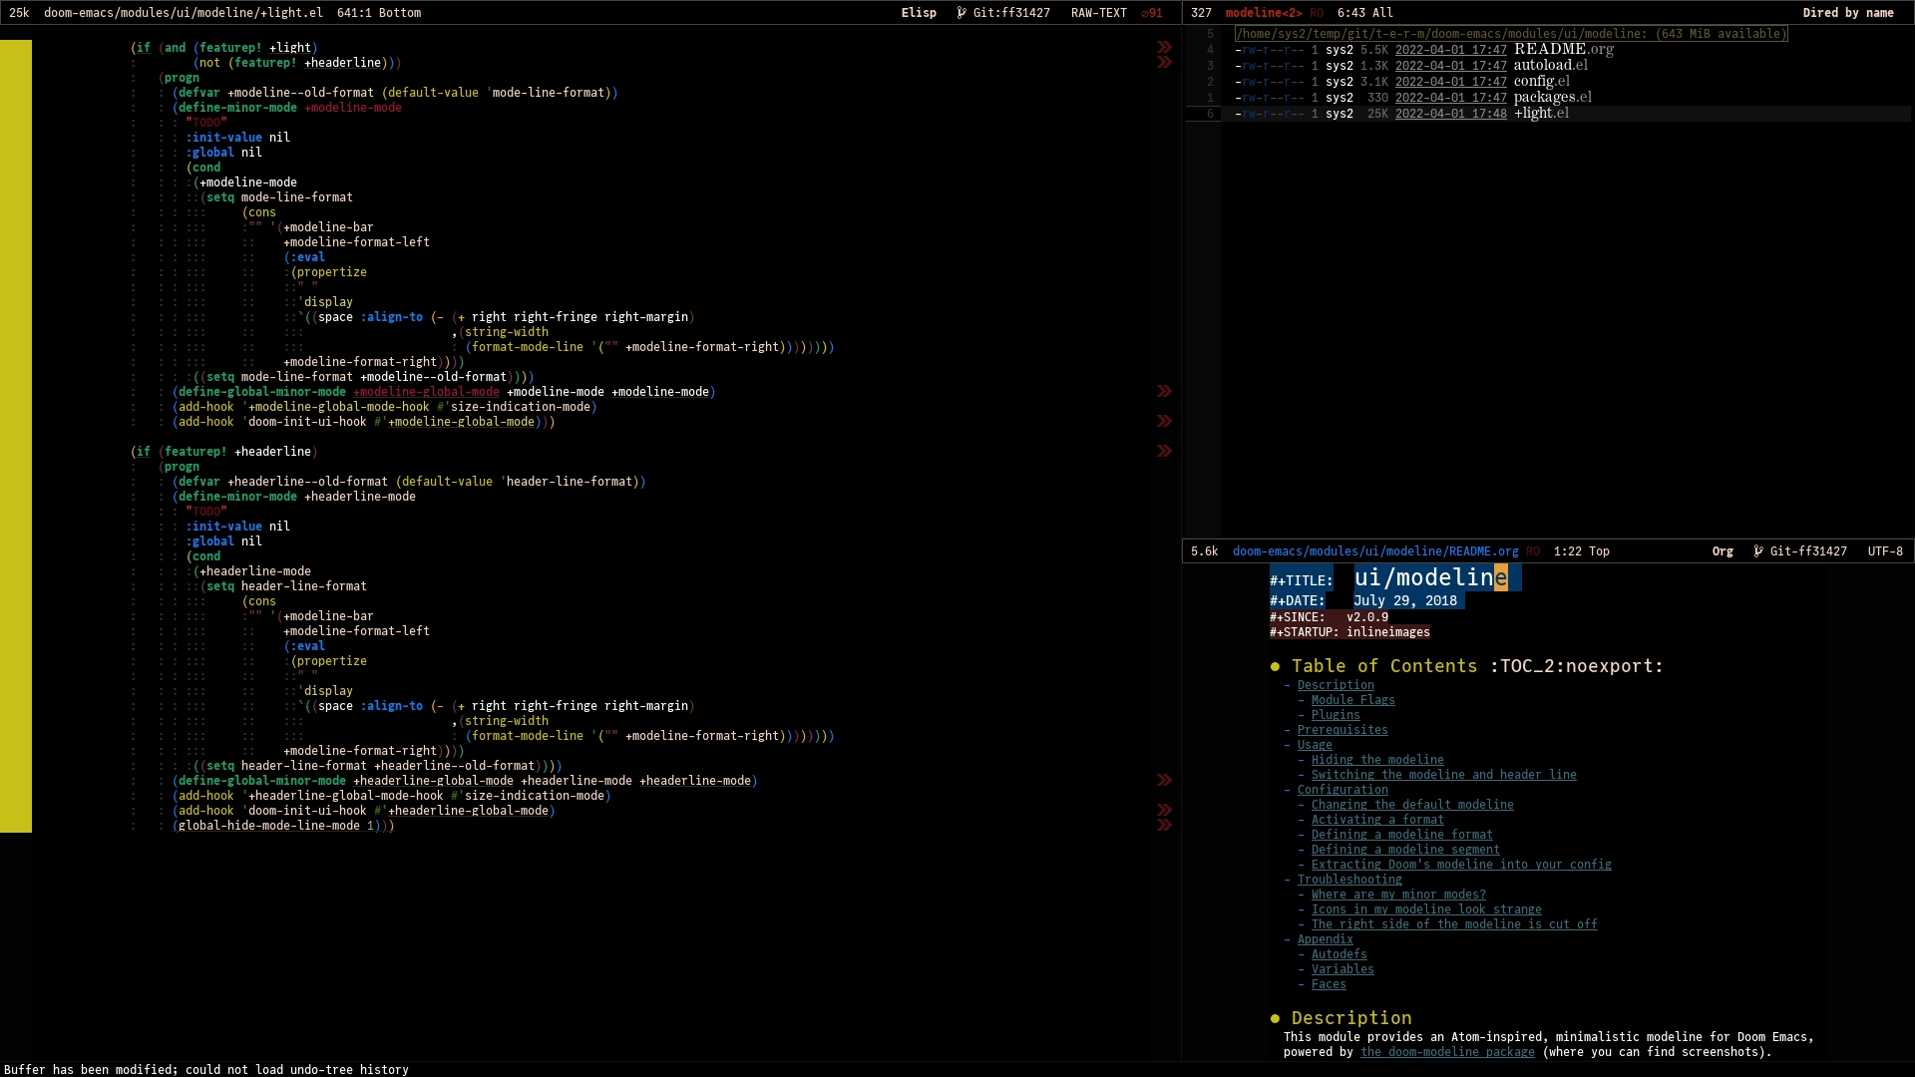Fold the Description heading text

pyautogui.click(x=1350, y=1018)
